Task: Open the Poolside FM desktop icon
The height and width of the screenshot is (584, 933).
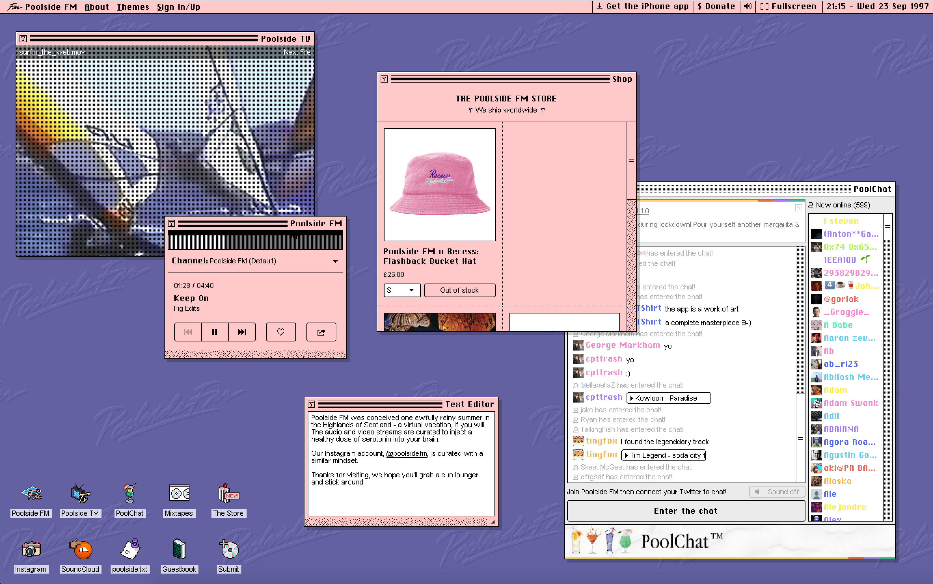Action: pos(30,495)
